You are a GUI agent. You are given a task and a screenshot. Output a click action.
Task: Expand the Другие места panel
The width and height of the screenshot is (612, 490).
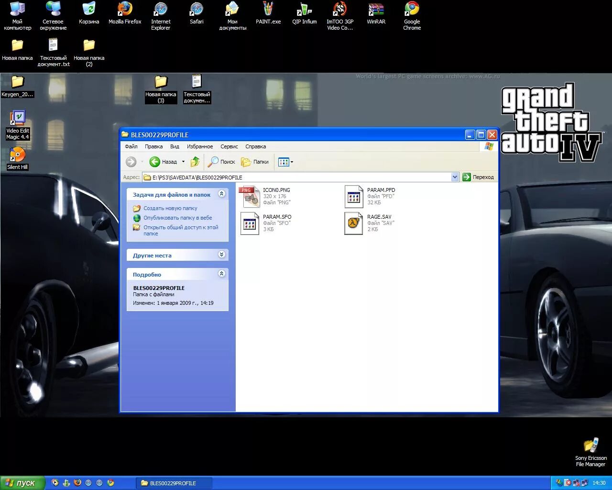222,255
